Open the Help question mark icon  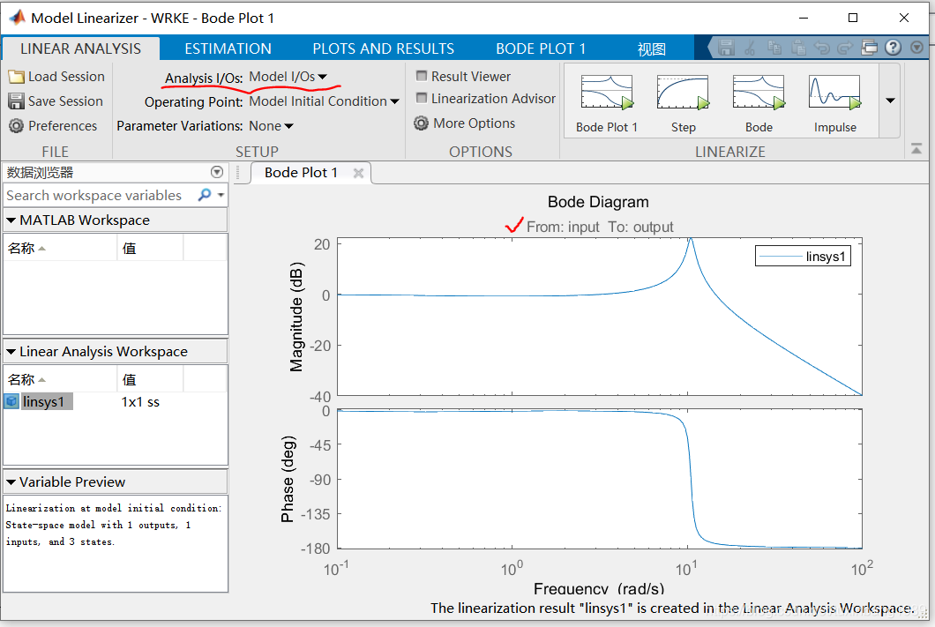pyautogui.click(x=890, y=48)
